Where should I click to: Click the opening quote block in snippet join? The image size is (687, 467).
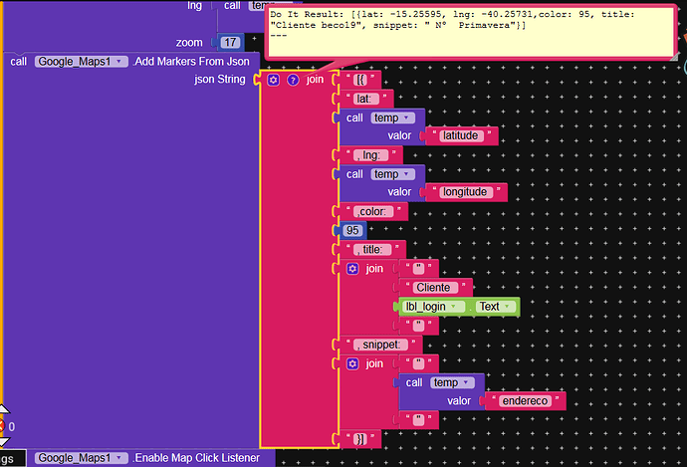point(418,363)
